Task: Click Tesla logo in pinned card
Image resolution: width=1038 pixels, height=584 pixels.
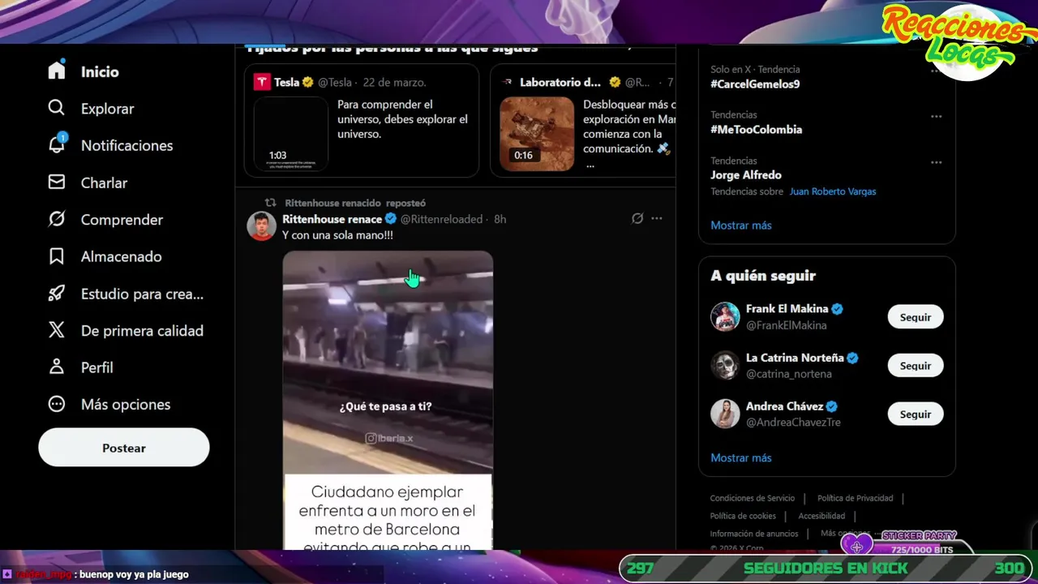Action: [261, 82]
